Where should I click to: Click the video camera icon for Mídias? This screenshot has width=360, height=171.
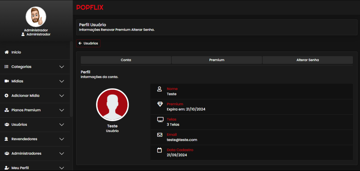[7, 81]
